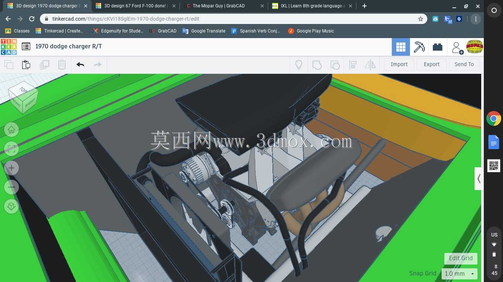Click the Align tool icon
Screen dimensions: 503x282
click(x=353, y=65)
